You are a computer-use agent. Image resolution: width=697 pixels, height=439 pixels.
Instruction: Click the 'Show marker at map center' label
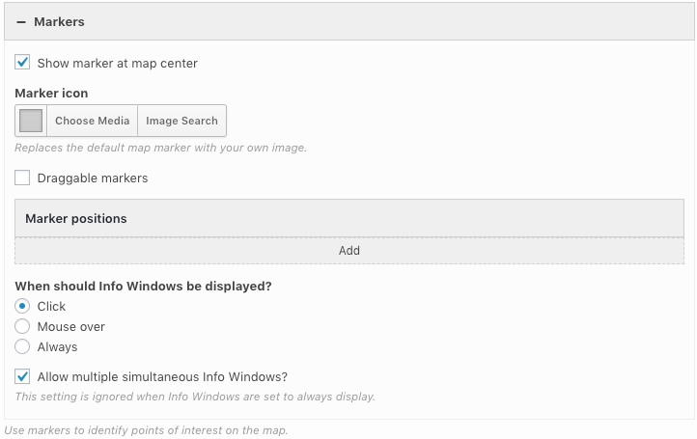(117, 63)
